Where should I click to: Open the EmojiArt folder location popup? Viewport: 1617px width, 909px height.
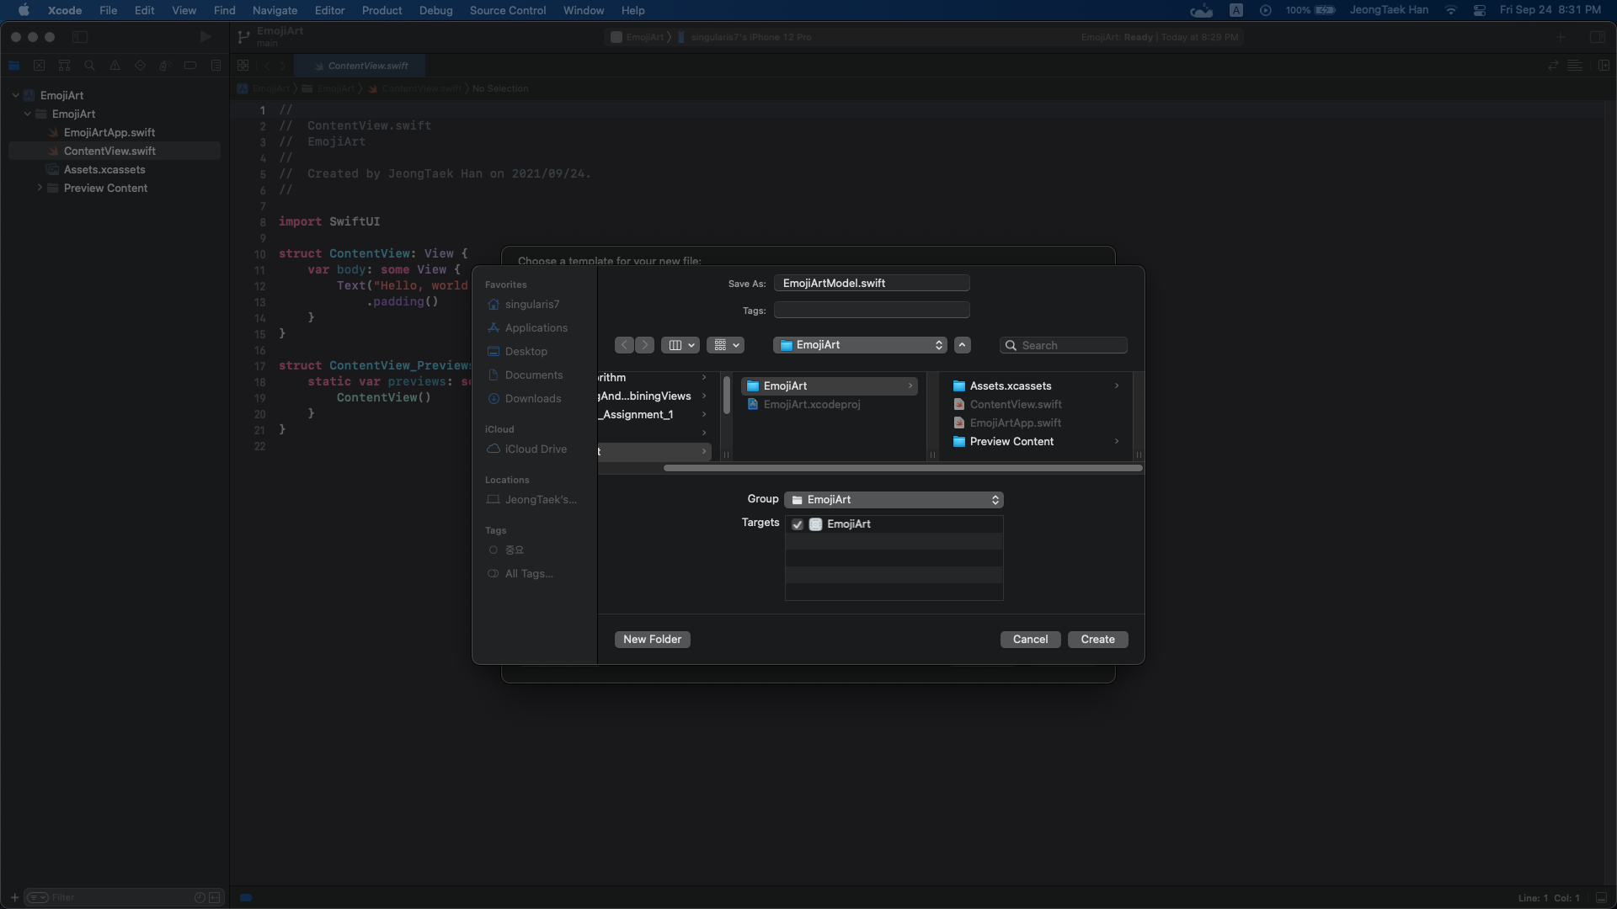click(x=860, y=345)
